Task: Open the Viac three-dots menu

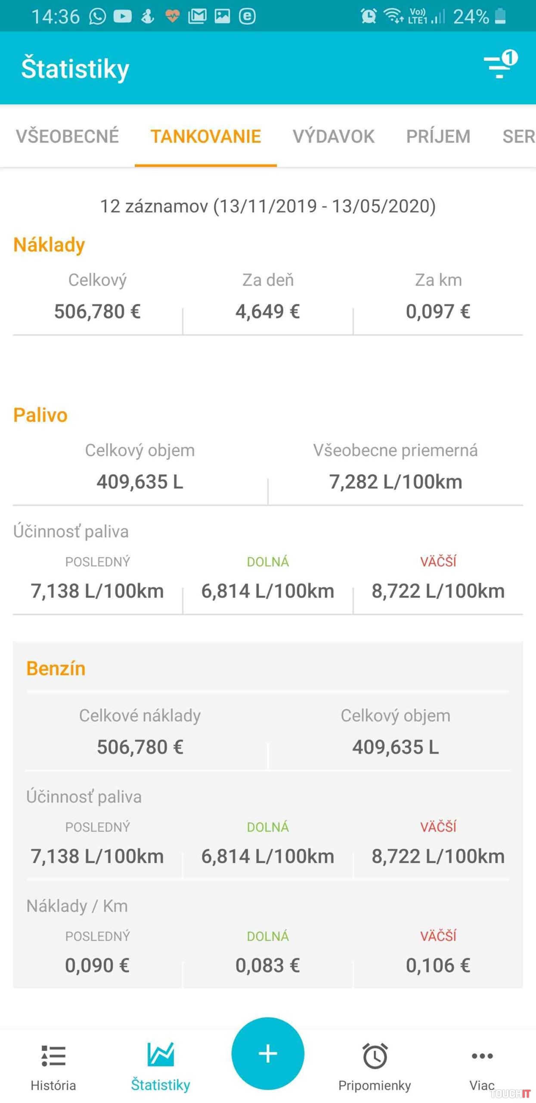Action: pyautogui.click(x=482, y=1055)
